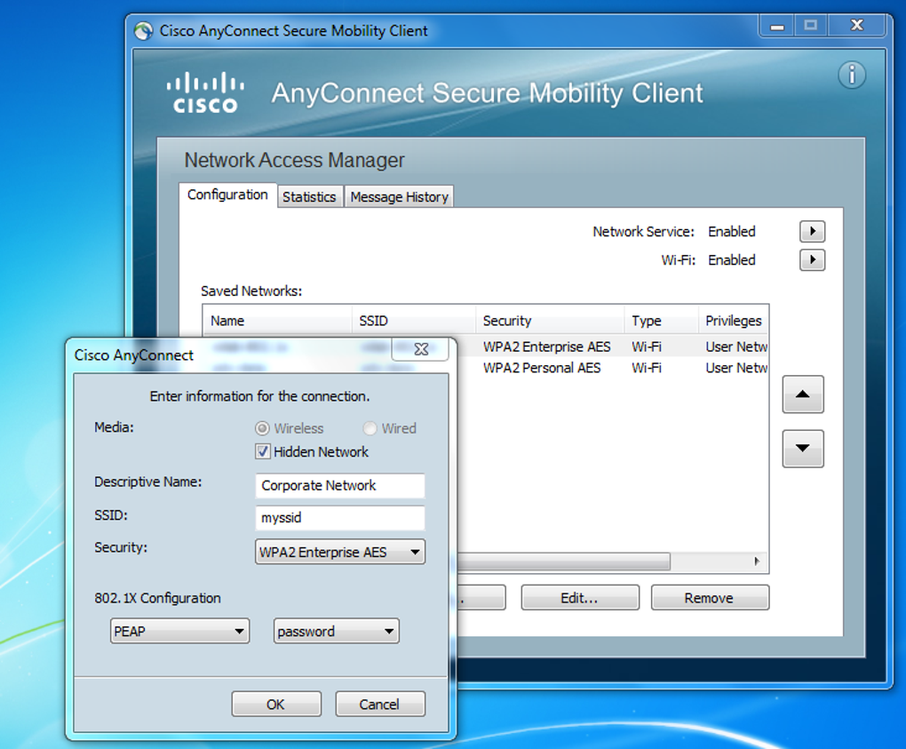
Task: Click the Network Service arrow button
Action: (x=812, y=232)
